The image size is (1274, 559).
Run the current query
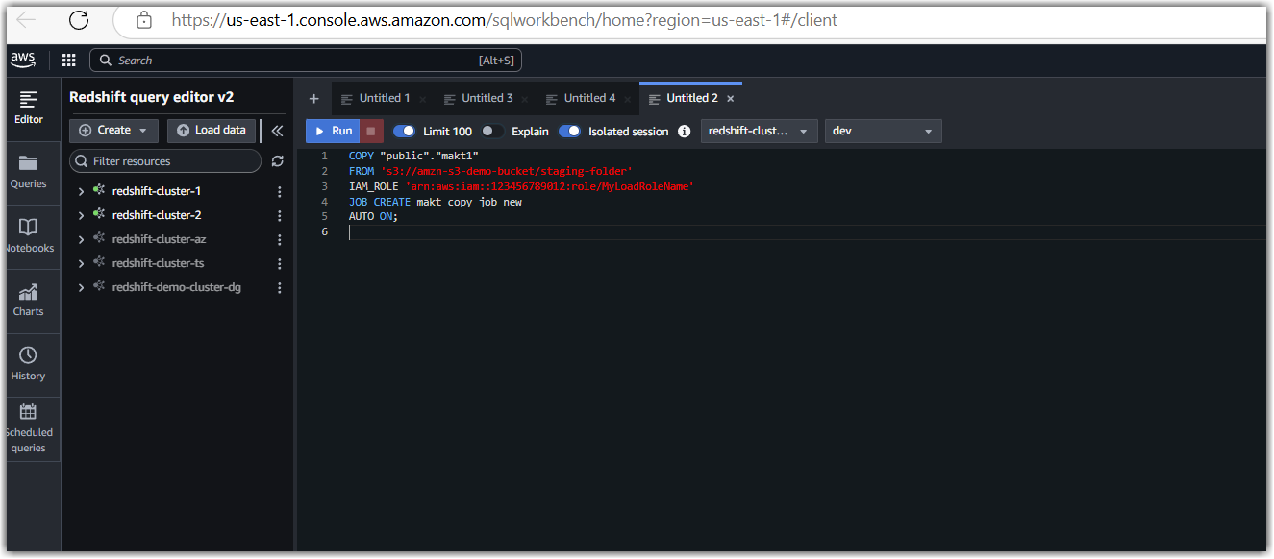(334, 131)
